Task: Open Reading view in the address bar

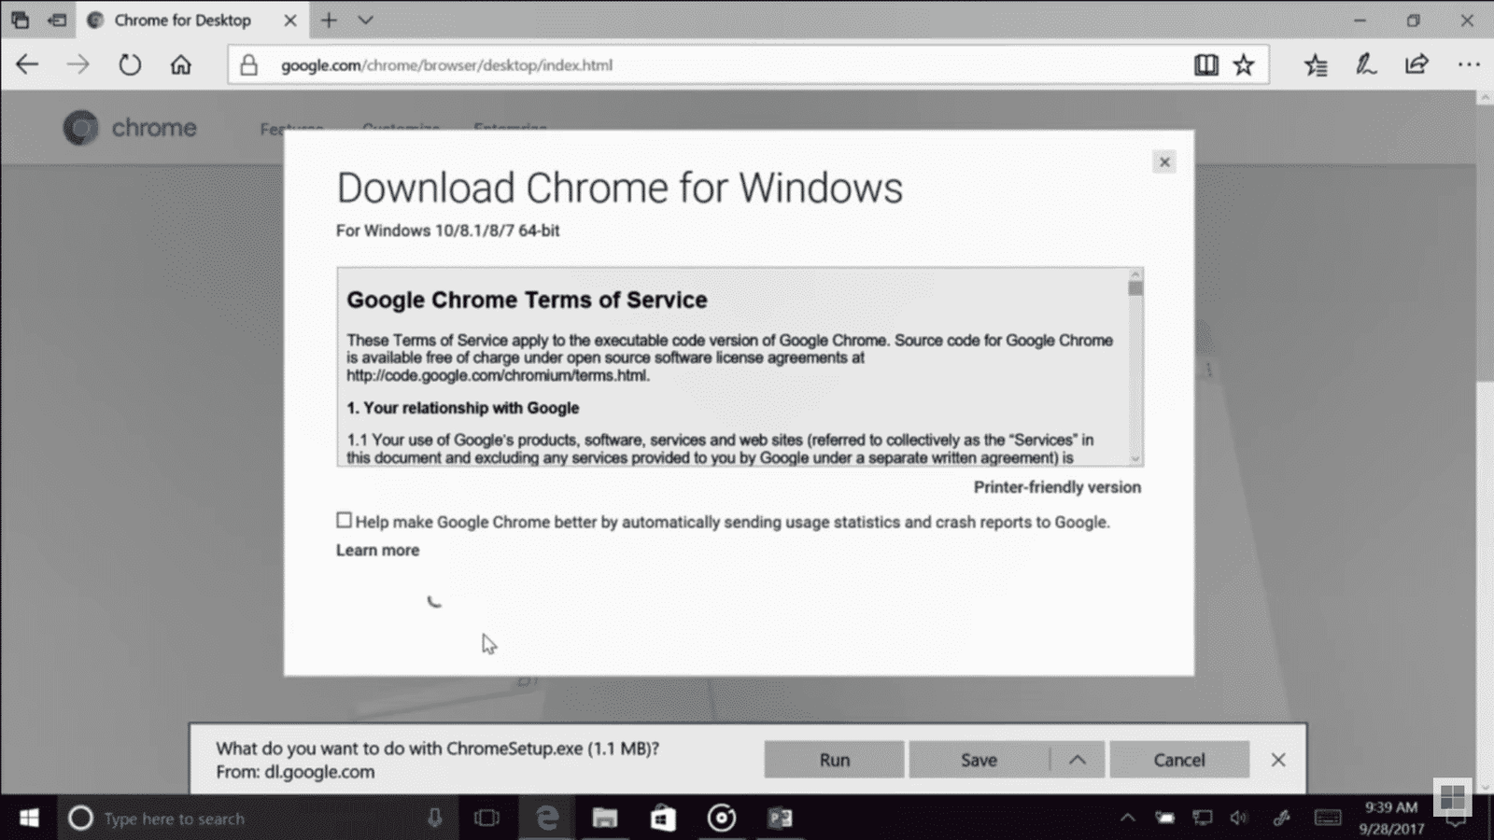Action: pyautogui.click(x=1205, y=64)
